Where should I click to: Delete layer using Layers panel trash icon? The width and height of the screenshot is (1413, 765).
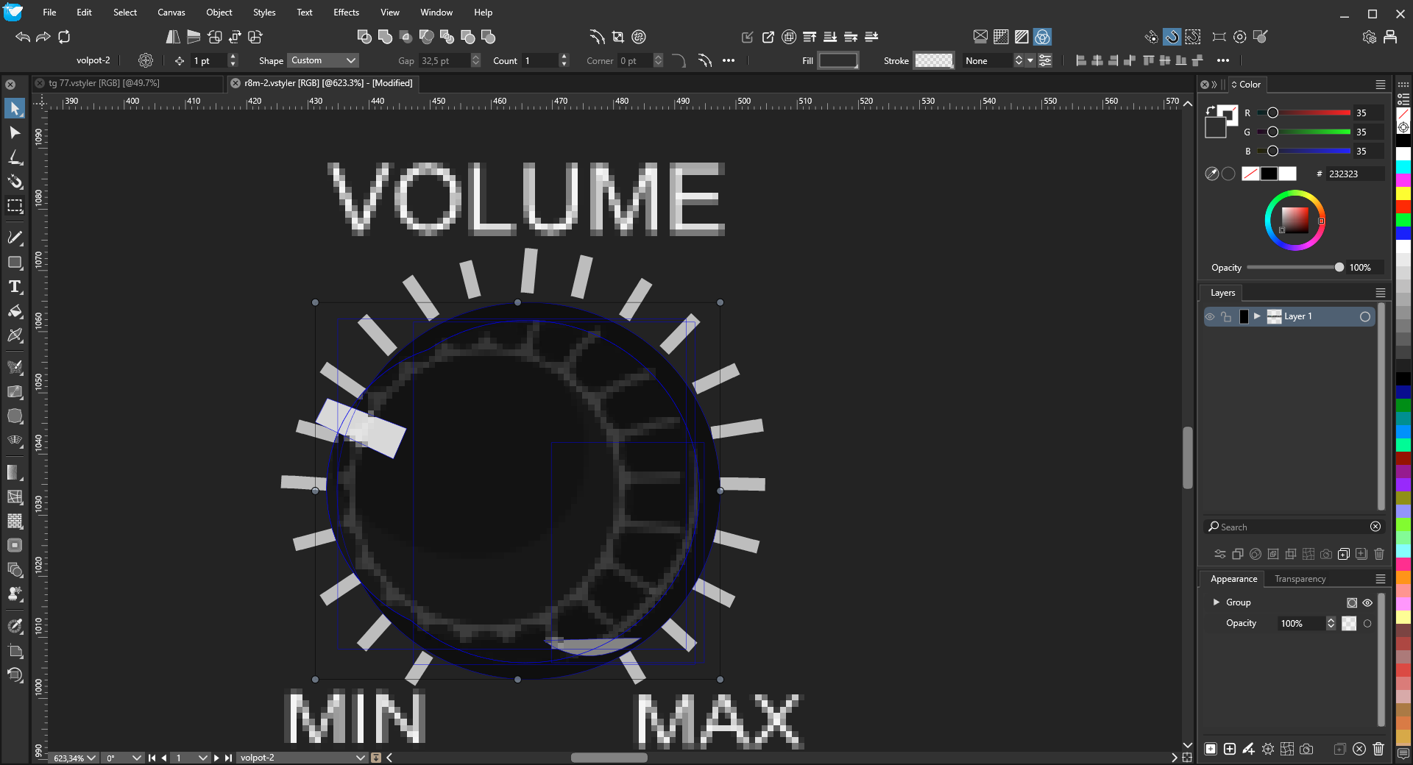point(1379,554)
